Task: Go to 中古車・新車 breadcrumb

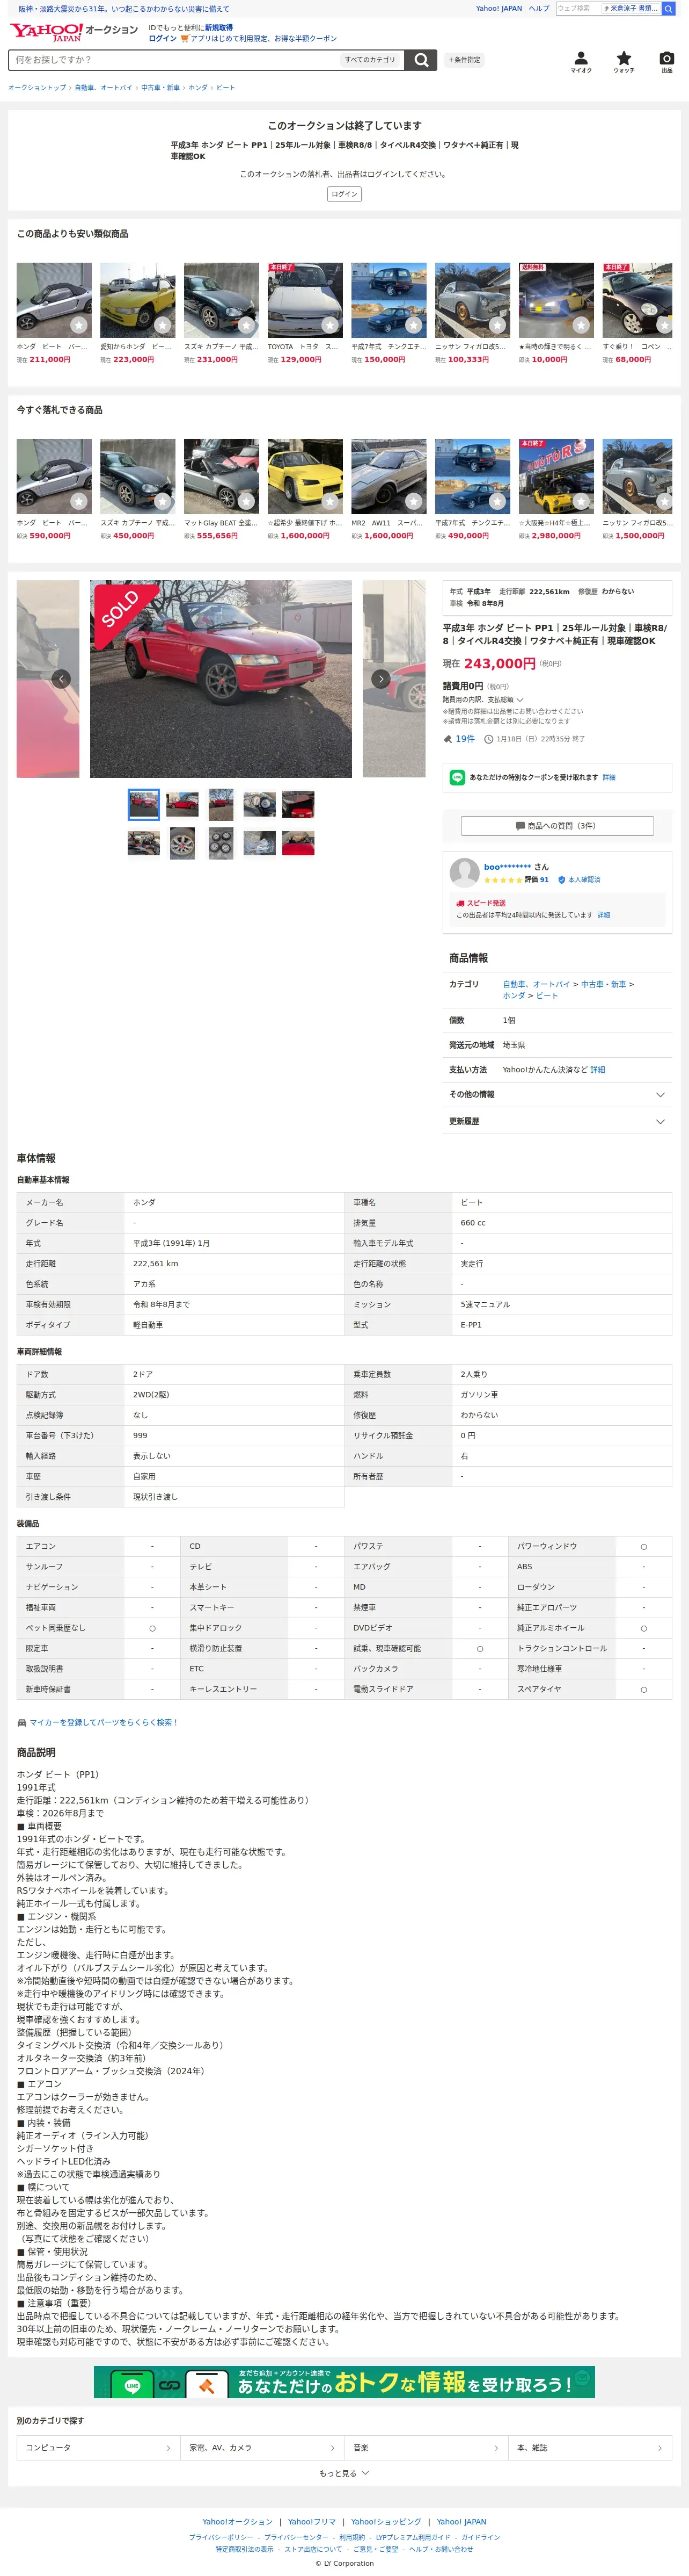Action: [160, 88]
